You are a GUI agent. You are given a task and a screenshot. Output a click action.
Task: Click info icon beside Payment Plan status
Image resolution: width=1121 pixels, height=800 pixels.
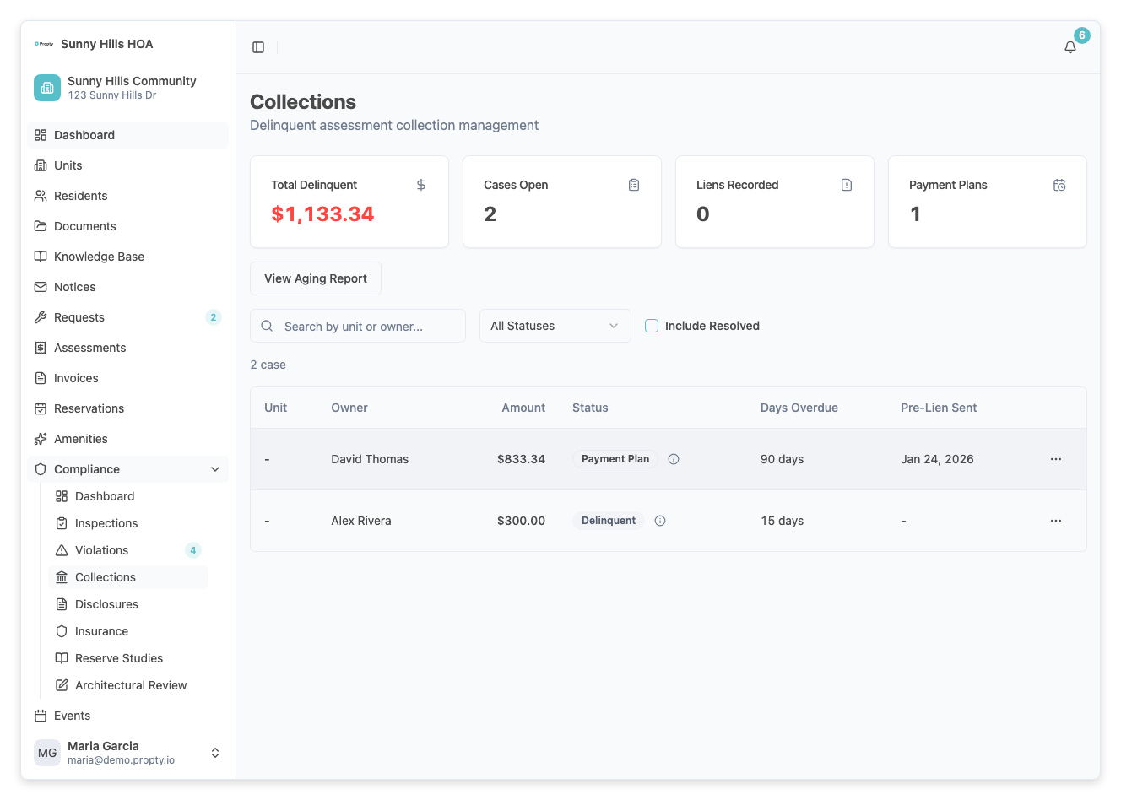pyautogui.click(x=674, y=459)
